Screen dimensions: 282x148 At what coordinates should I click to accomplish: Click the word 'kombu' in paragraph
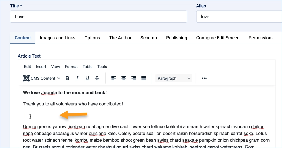pos(81,140)
